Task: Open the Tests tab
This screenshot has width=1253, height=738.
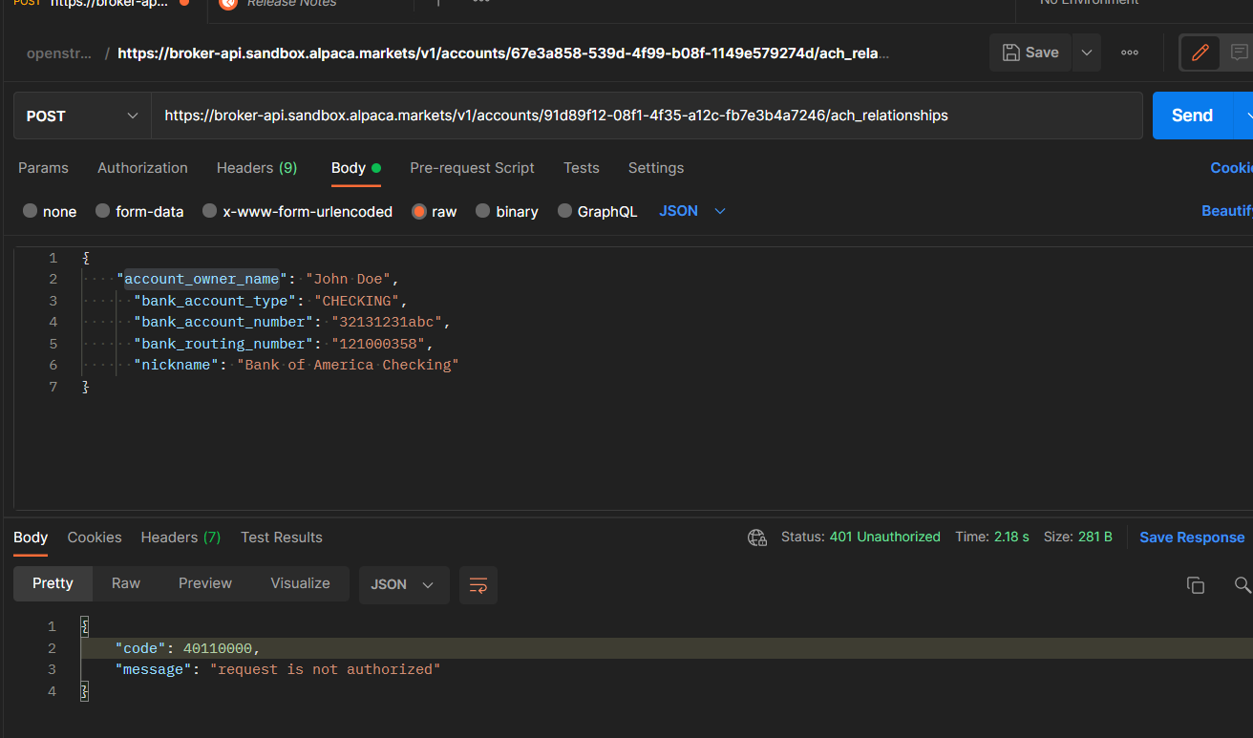Action: point(582,168)
